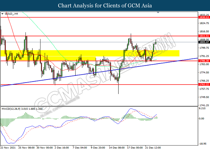The image size is (210, 150).
Task: Click the 1824.75 price axis value
Action: click(204, 23)
